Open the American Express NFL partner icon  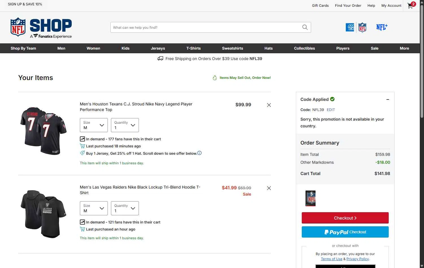pyautogui.click(x=356, y=27)
